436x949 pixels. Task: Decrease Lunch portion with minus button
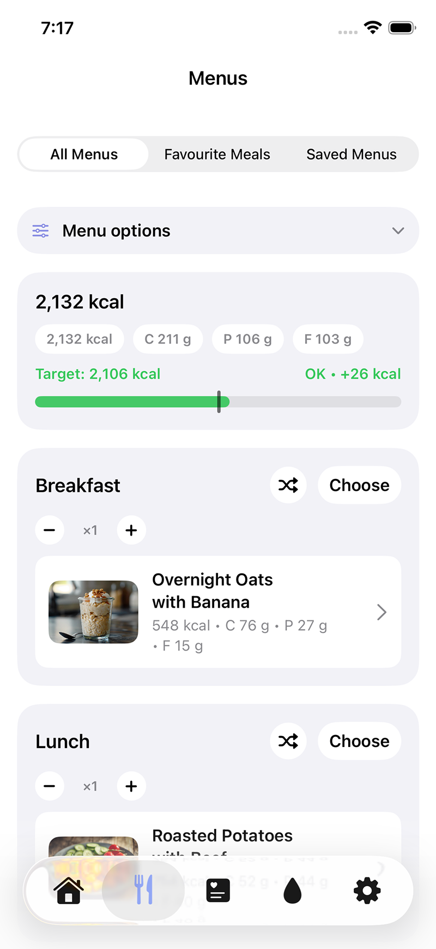coord(50,786)
